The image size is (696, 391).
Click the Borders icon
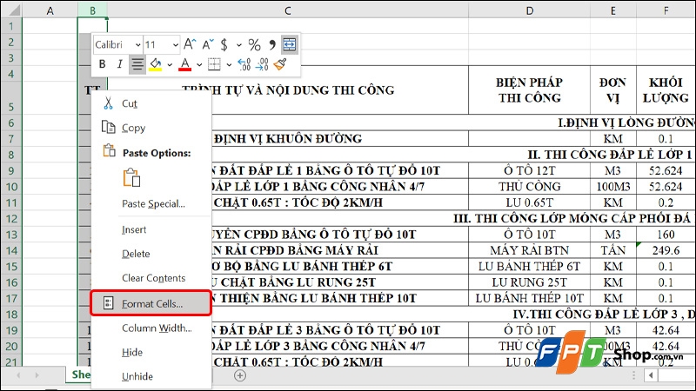214,64
